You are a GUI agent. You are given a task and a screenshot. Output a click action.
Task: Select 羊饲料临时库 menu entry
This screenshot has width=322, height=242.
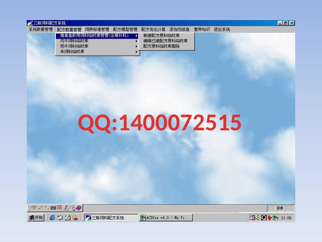[x=98, y=52]
